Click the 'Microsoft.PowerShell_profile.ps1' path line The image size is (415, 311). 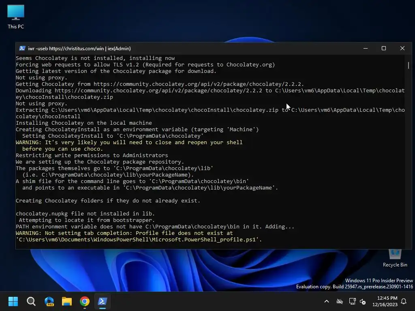pyautogui.click(x=139, y=240)
